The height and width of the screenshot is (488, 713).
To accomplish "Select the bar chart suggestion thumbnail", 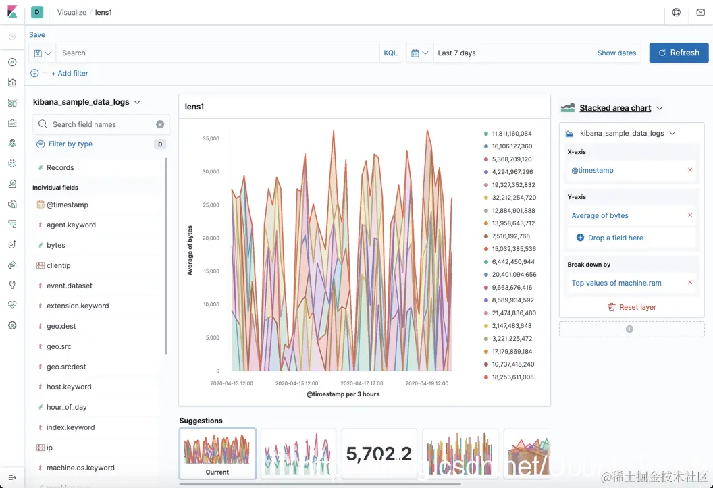I will click(460, 454).
